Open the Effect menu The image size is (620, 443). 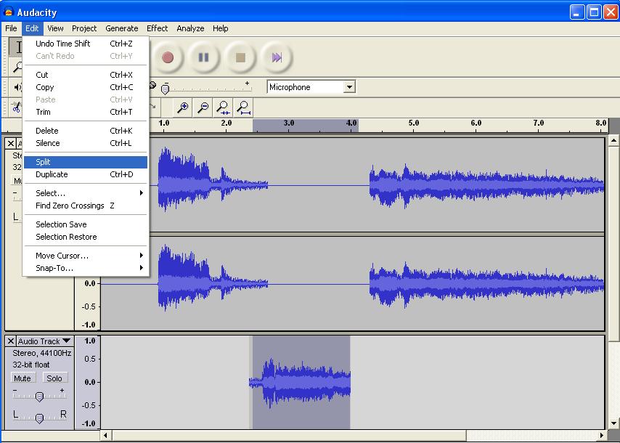click(157, 28)
